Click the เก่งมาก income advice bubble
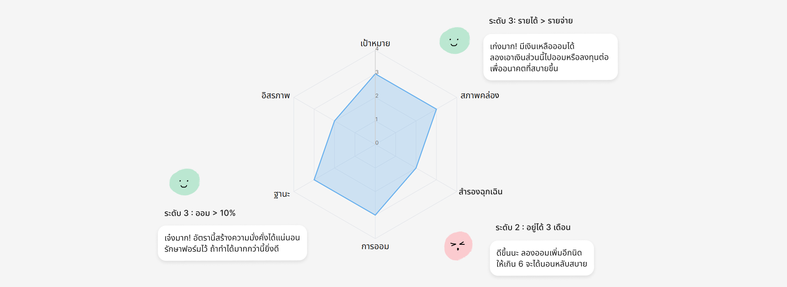Screen dimensions: 787x287 pos(550,57)
